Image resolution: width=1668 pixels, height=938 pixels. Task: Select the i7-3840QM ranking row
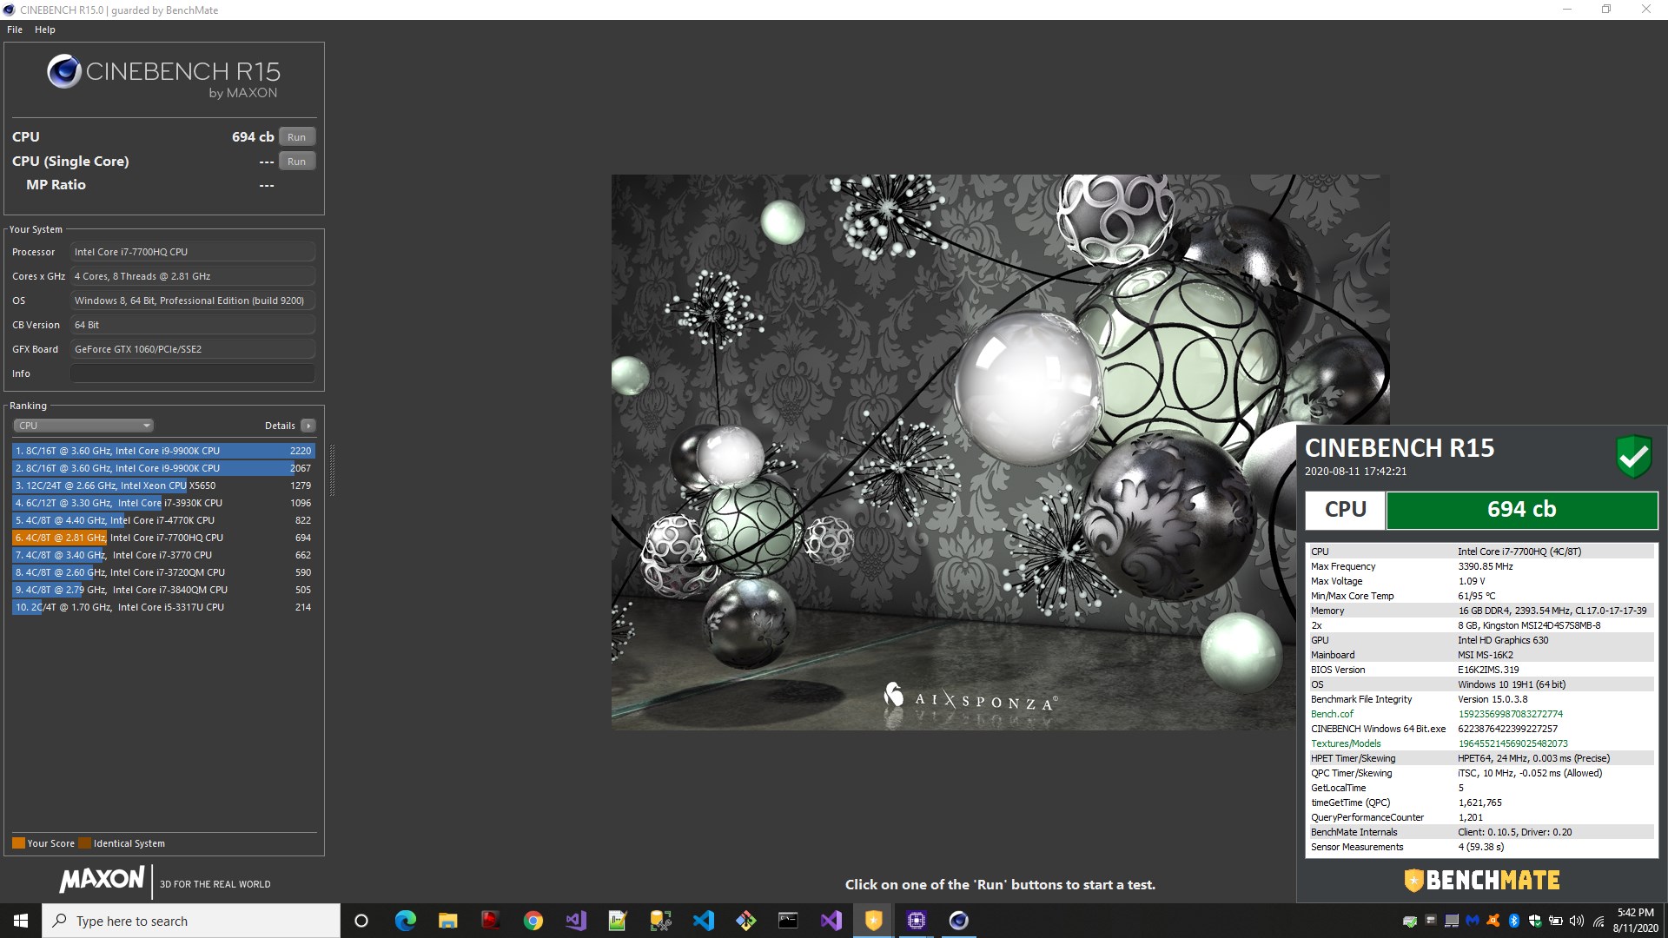tap(163, 590)
